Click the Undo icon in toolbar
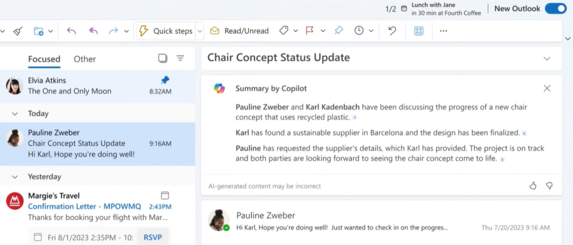The image size is (573, 245). pyautogui.click(x=392, y=31)
